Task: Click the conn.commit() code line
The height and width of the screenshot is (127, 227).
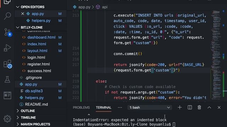Action: [x=128, y=54]
